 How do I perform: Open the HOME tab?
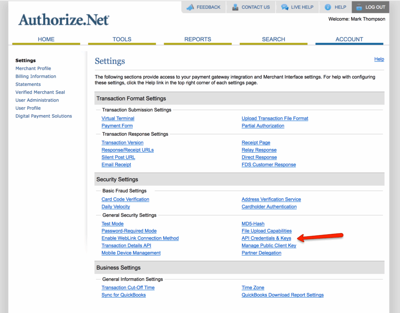pyautogui.click(x=46, y=39)
